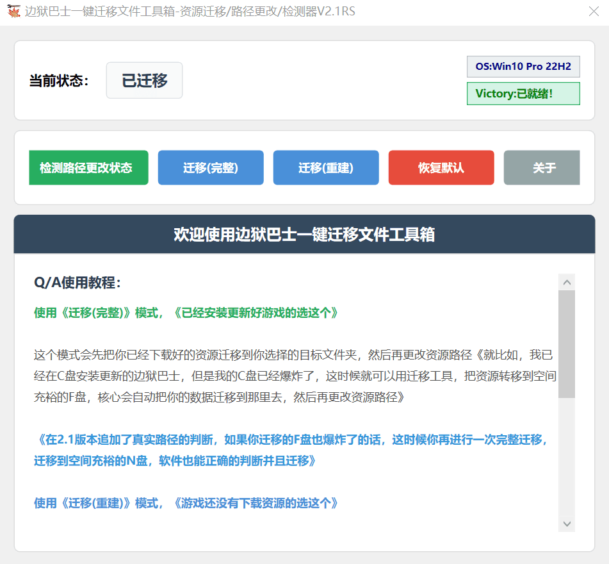Viewport: 609px width, 564px height.
Task: Click the 已迁移 status box
Action: coord(145,81)
